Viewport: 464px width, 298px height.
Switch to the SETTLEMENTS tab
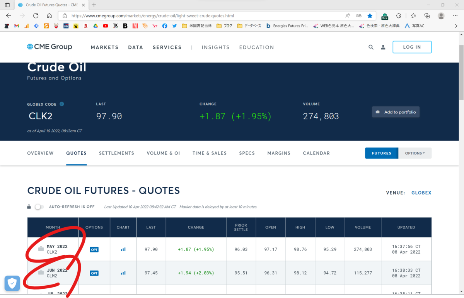[116, 153]
